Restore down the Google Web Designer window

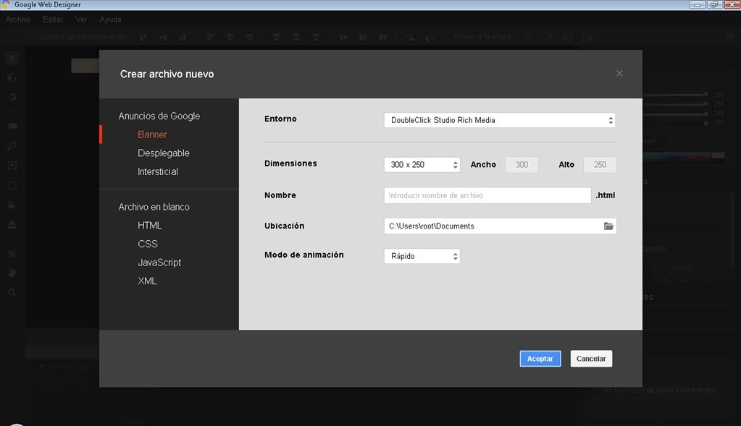click(714, 5)
